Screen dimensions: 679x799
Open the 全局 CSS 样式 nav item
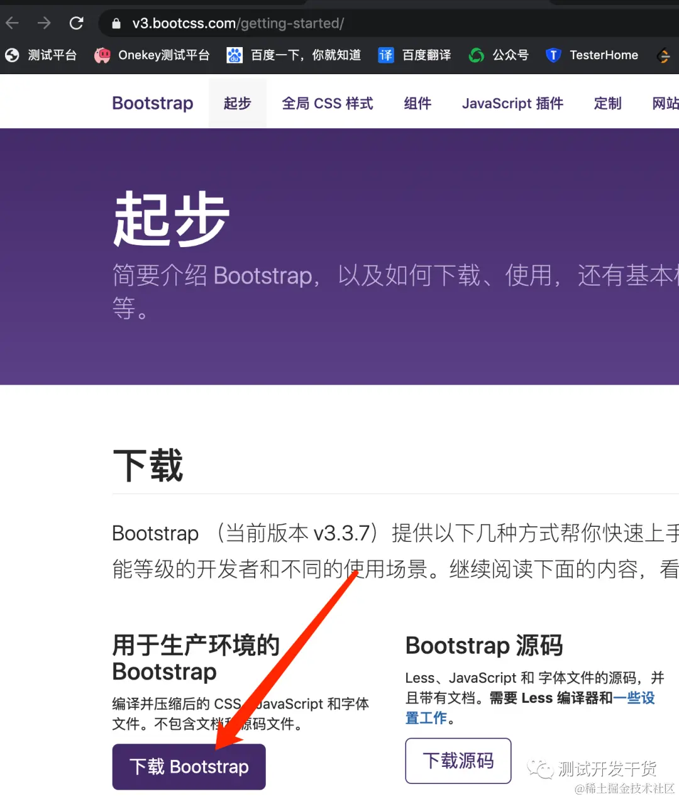(x=328, y=103)
